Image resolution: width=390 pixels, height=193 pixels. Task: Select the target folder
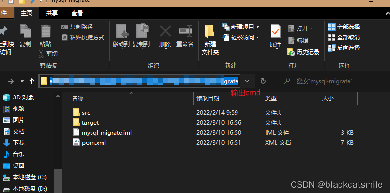(90, 123)
